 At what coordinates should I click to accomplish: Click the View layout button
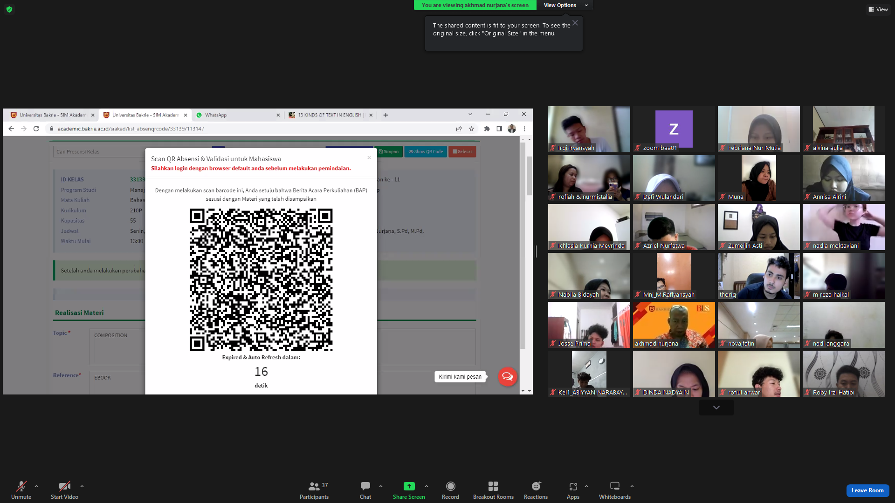click(878, 9)
